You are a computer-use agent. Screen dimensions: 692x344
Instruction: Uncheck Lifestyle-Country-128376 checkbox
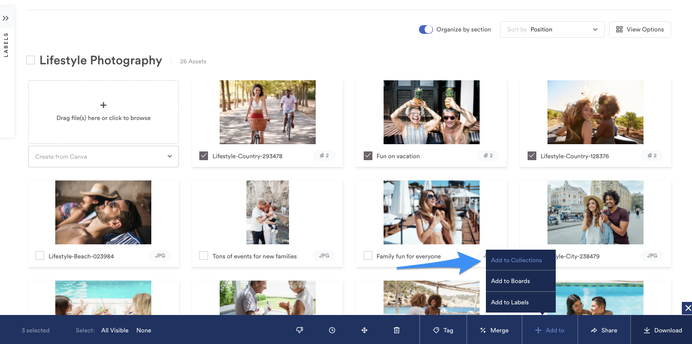click(x=531, y=156)
